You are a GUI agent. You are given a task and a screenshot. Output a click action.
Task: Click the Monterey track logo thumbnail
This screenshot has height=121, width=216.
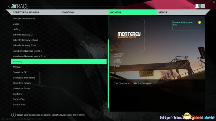pos(129,35)
